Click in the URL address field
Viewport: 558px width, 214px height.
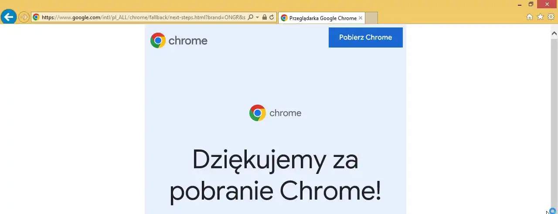click(143, 17)
